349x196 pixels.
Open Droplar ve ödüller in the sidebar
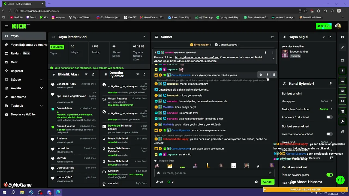(x=24, y=114)
